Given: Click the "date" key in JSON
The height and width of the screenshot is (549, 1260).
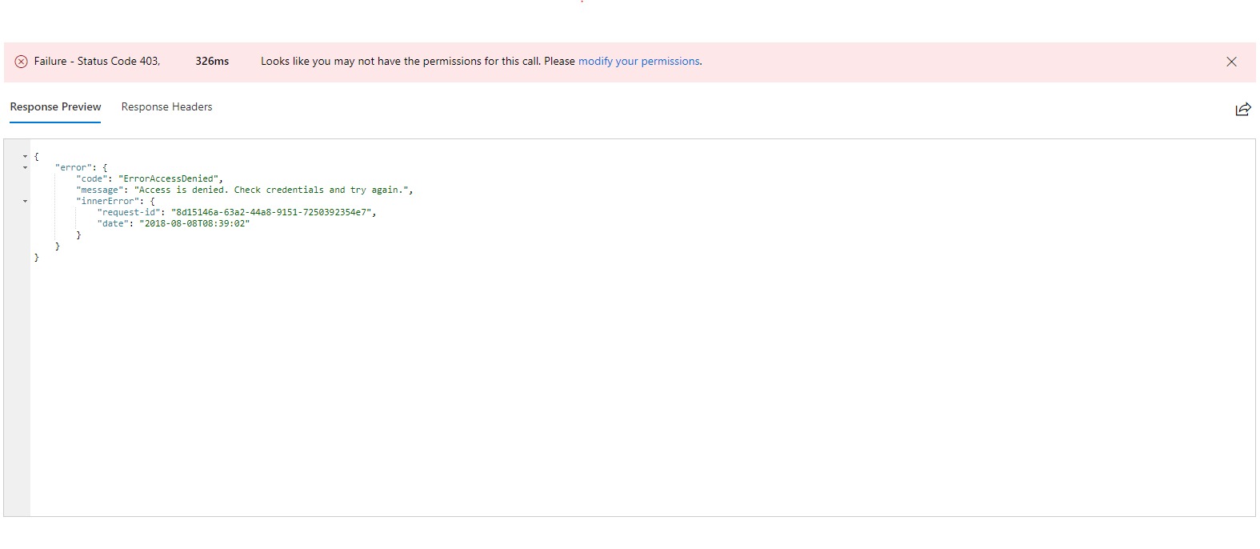Looking at the screenshot, I should (x=113, y=224).
